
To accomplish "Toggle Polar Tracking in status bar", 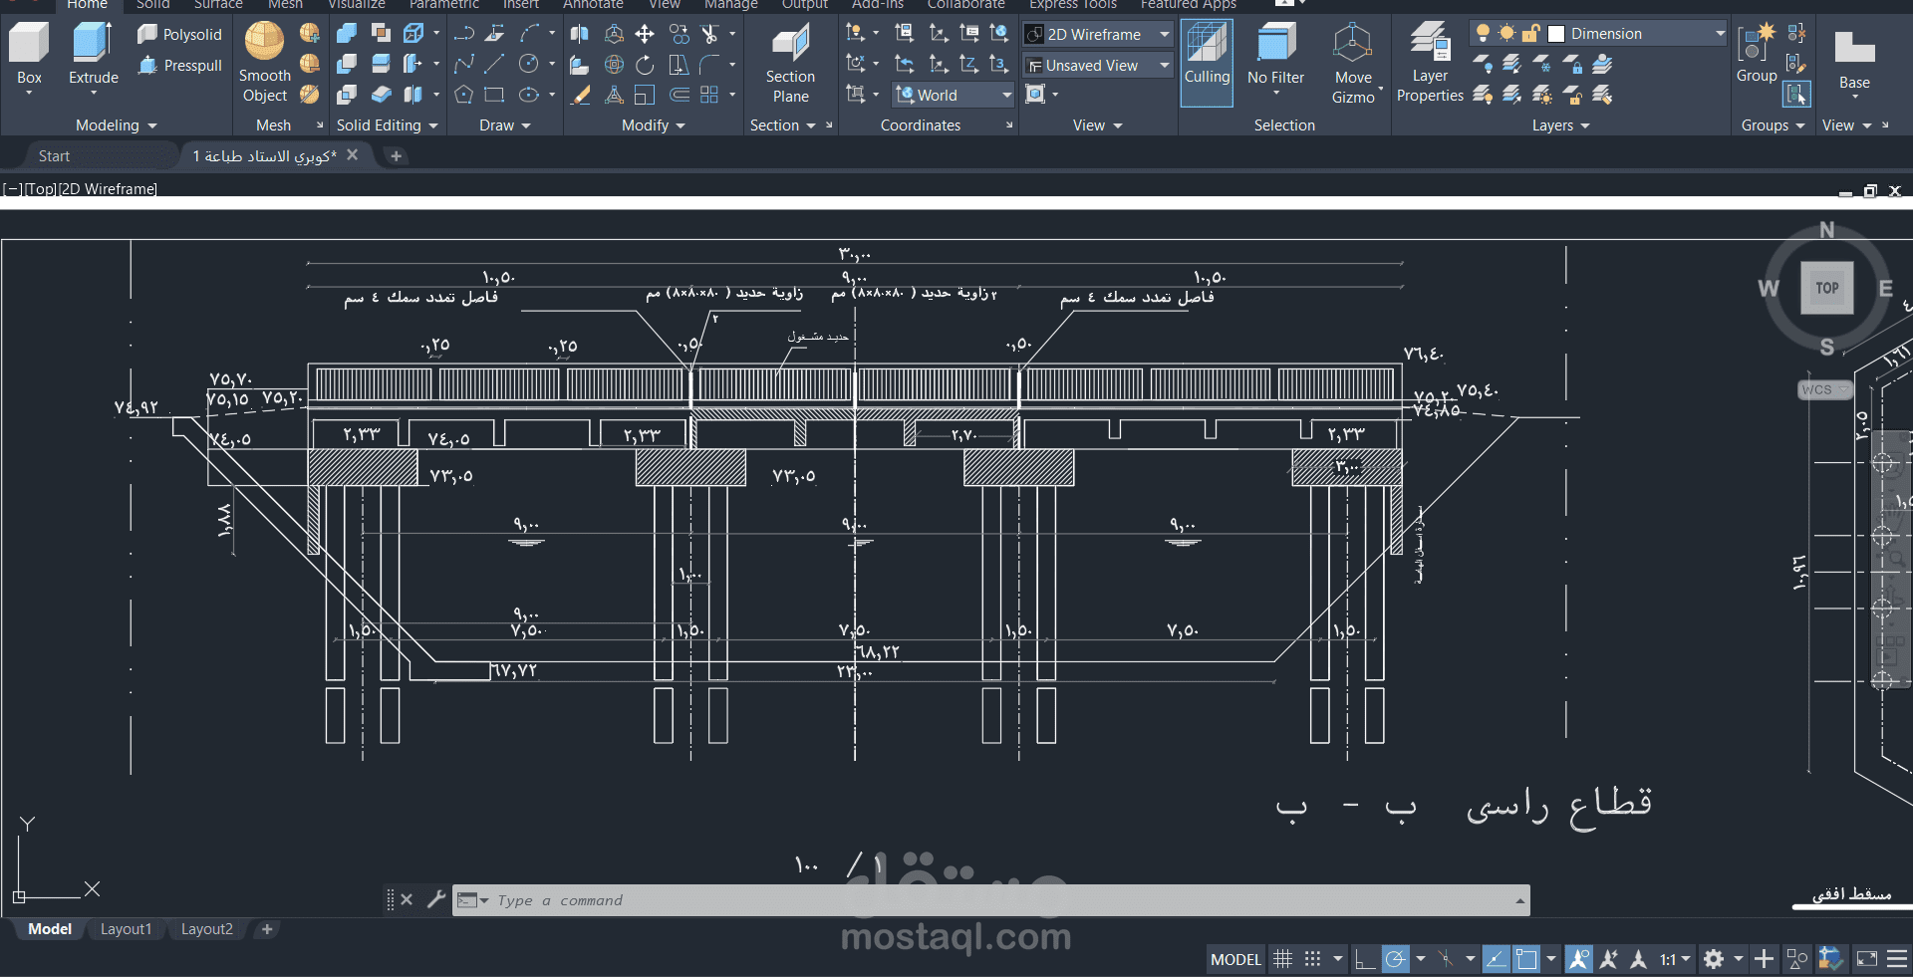I will [1396, 959].
